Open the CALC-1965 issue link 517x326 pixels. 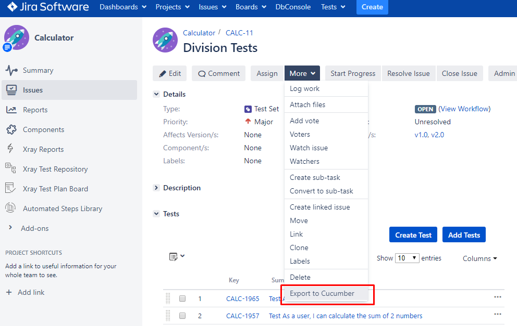(x=243, y=298)
